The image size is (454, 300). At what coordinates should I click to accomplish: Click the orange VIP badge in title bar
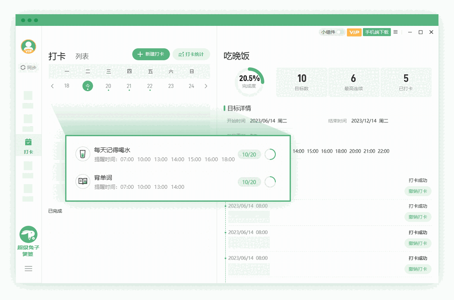[x=354, y=32]
